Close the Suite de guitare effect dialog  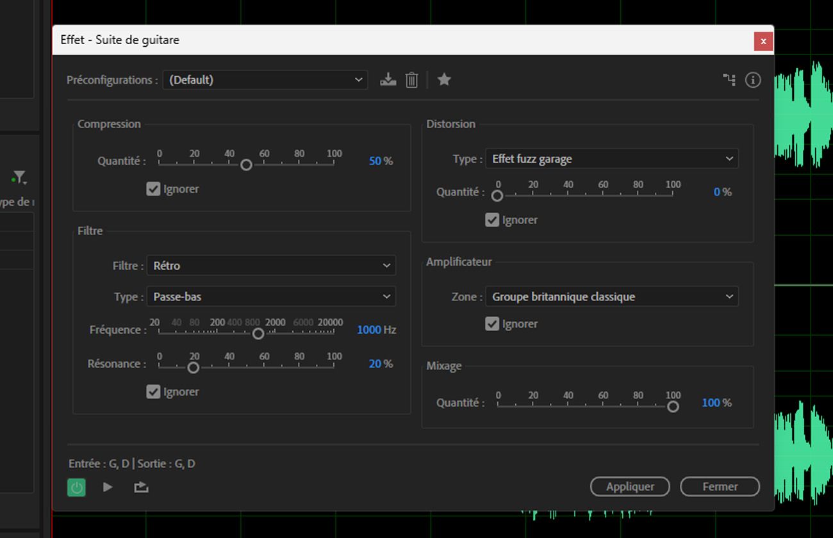tap(763, 41)
